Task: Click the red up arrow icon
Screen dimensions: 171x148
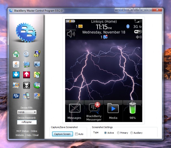Action: [26, 75]
